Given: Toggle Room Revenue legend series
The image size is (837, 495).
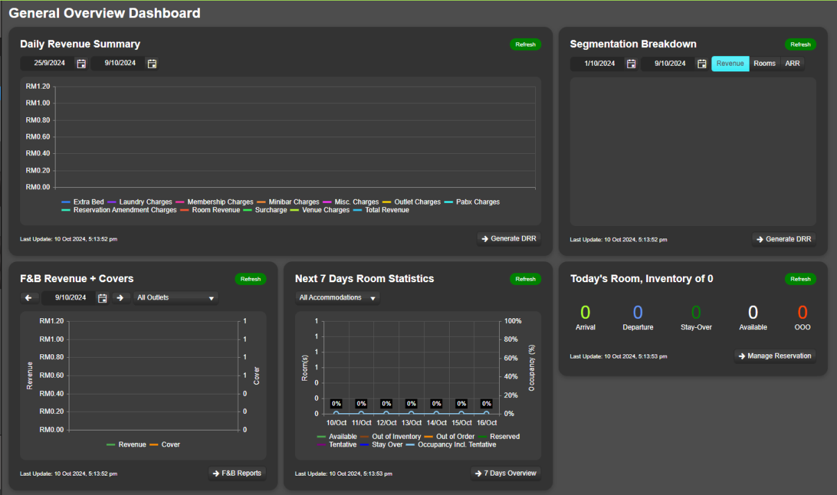Looking at the screenshot, I should click(x=210, y=210).
